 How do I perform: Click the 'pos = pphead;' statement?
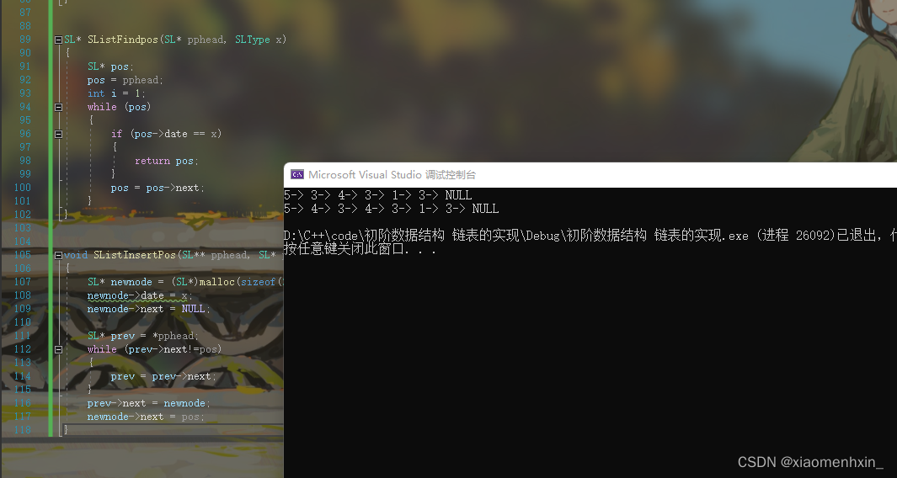pos(125,80)
